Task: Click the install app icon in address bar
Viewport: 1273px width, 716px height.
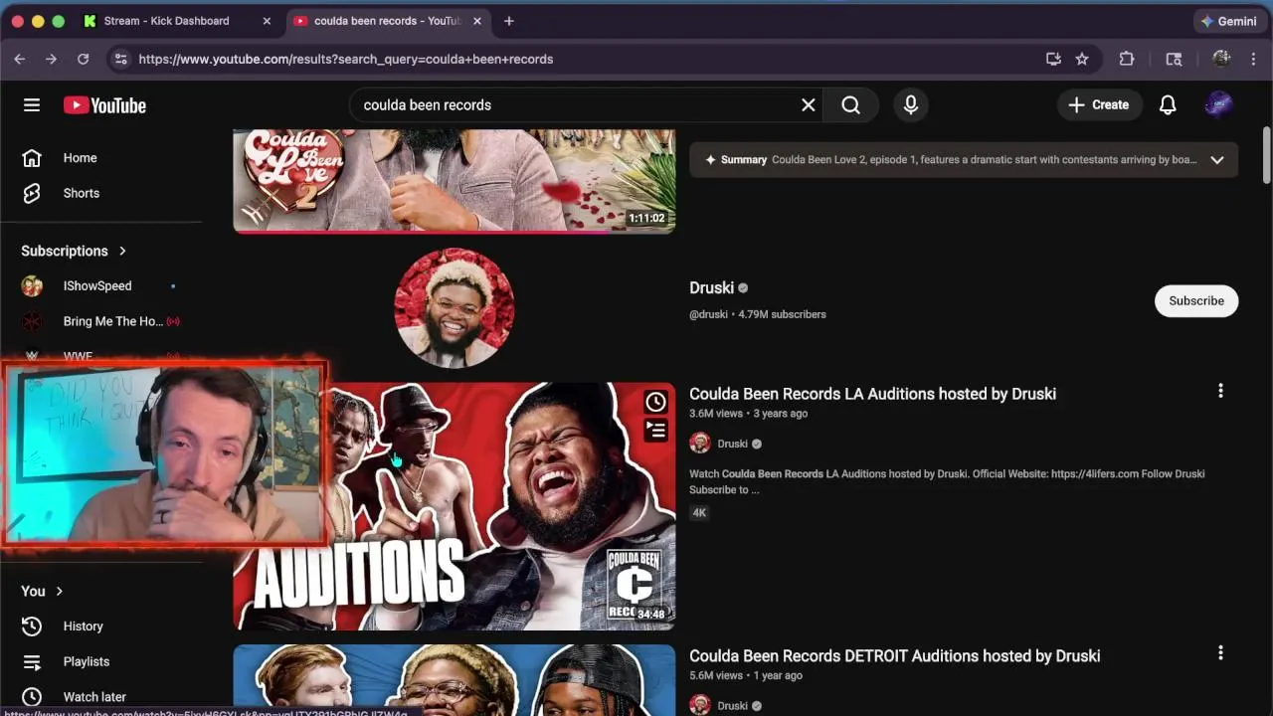Action: tap(1053, 59)
